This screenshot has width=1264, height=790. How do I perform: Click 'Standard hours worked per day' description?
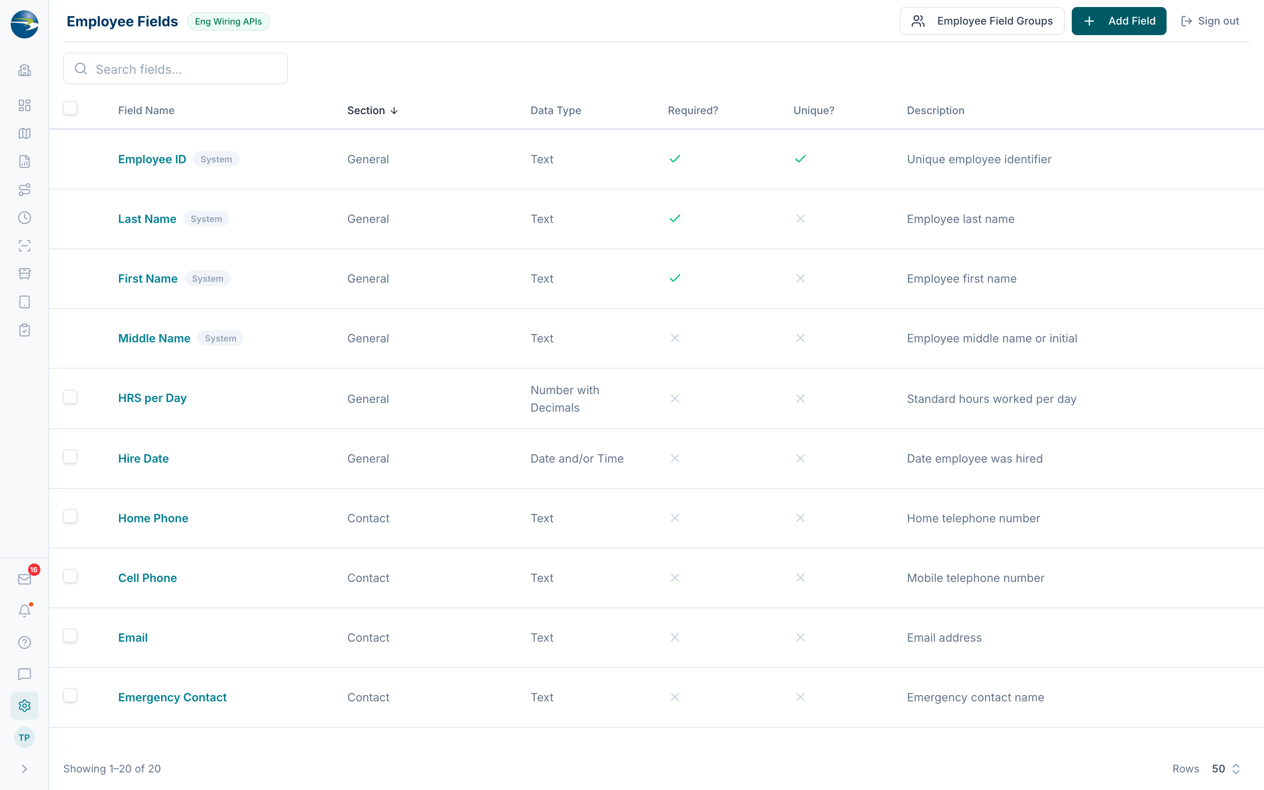[x=991, y=399]
